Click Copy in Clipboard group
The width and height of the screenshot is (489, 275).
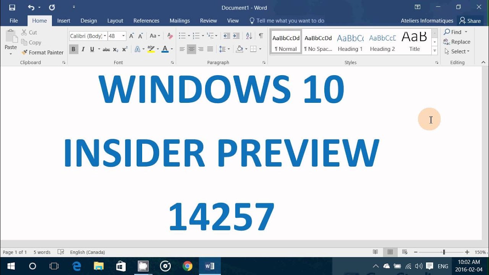click(31, 42)
